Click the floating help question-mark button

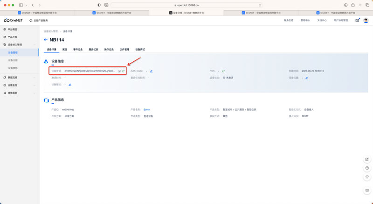point(367,168)
